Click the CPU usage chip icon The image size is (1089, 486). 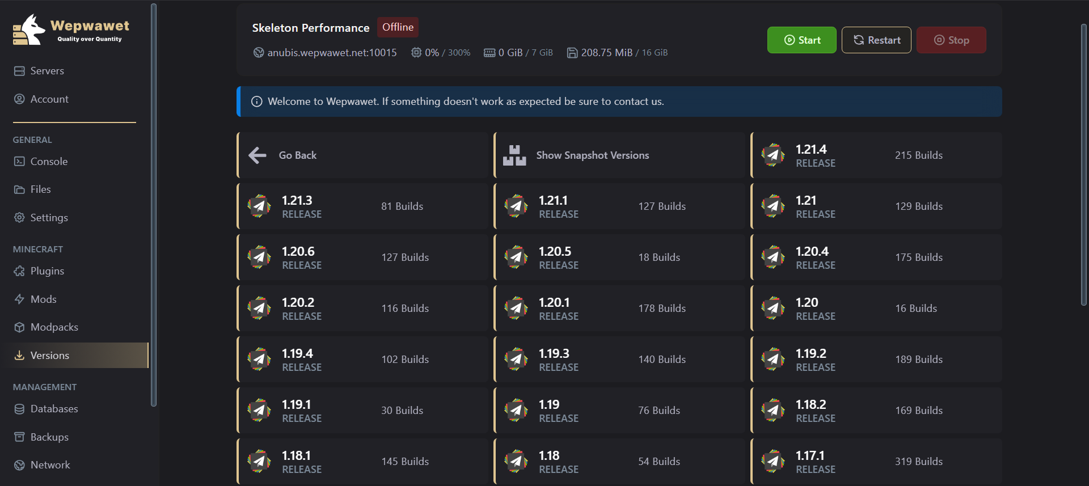click(x=416, y=53)
